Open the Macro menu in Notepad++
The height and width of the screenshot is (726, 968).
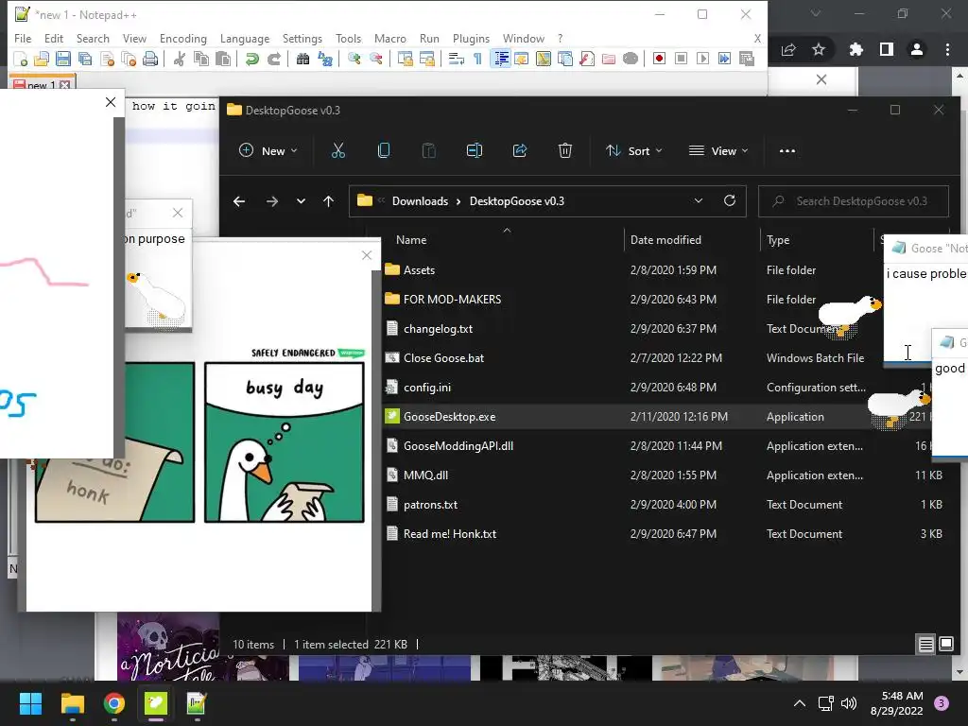click(x=390, y=38)
